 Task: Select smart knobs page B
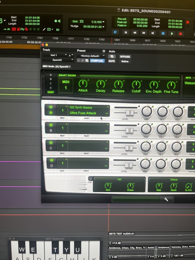click(x=51, y=79)
